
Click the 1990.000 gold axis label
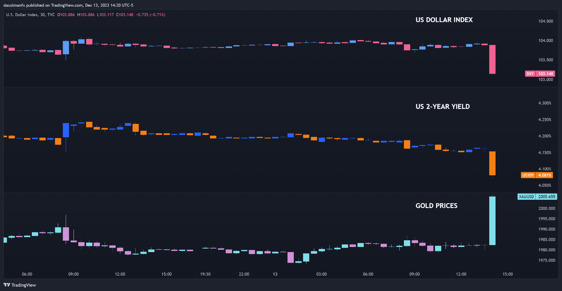pos(547,229)
